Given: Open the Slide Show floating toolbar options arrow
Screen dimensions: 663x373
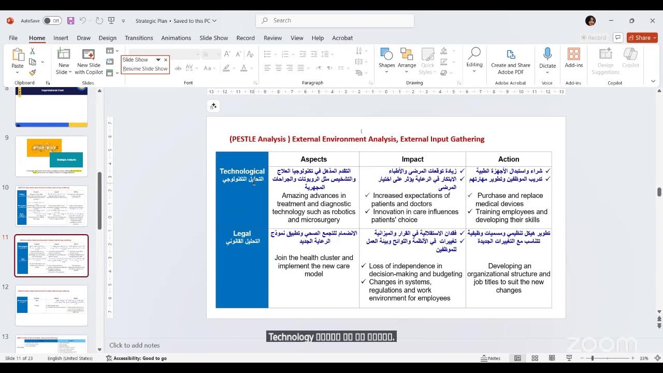Looking at the screenshot, I should coord(158,60).
